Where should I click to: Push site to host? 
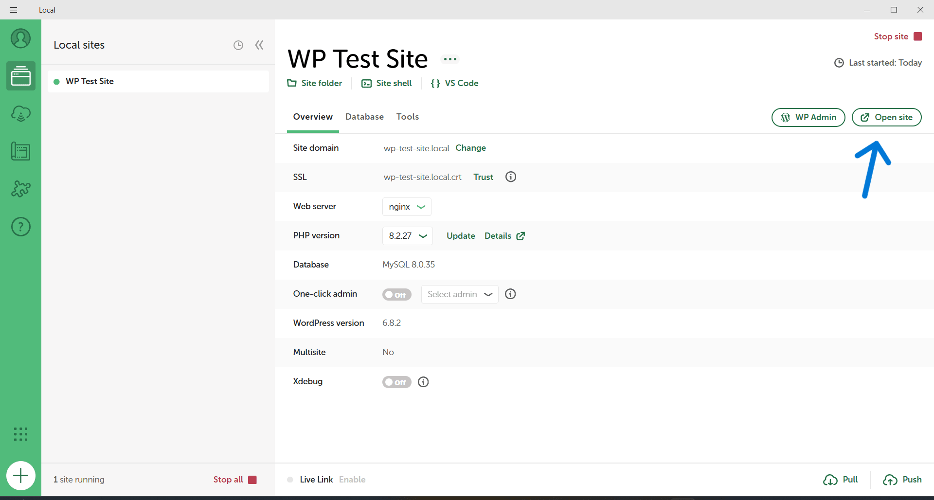(902, 480)
